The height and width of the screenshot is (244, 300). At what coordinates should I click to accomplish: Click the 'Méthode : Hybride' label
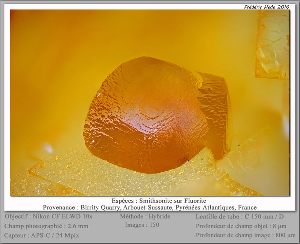pyautogui.click(x=145, y=217)
